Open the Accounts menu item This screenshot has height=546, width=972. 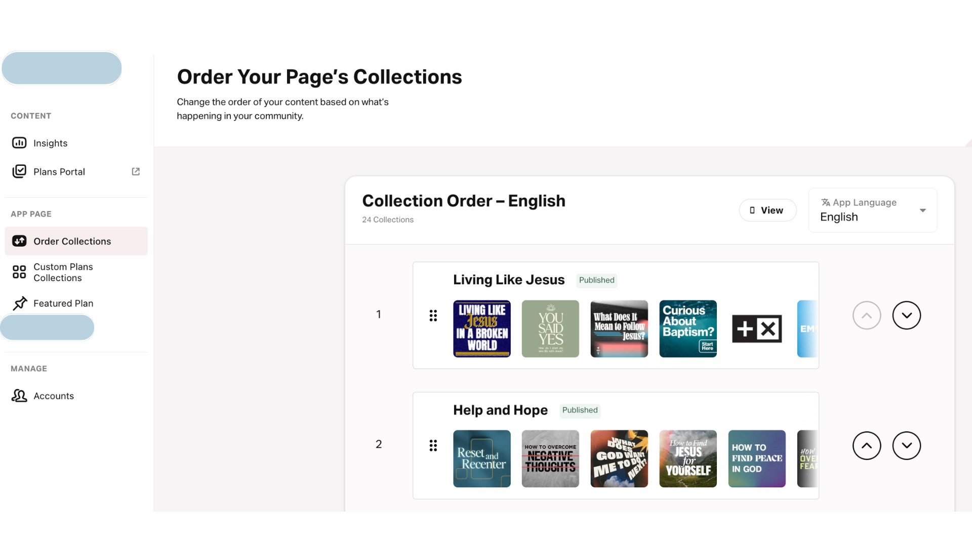pos(54,396)
